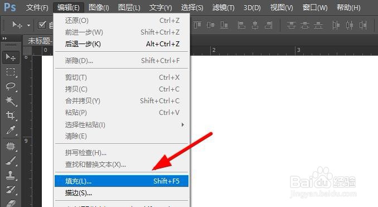The height and width of the screenshot is (207, 378).
Task: Select the Magic Wand tool
Action: pos(11,101)
